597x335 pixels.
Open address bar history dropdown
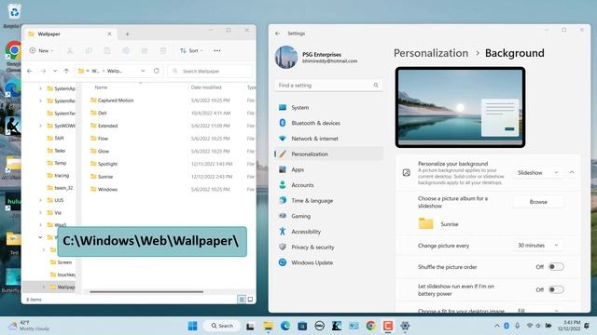click(x=143, y=71)
